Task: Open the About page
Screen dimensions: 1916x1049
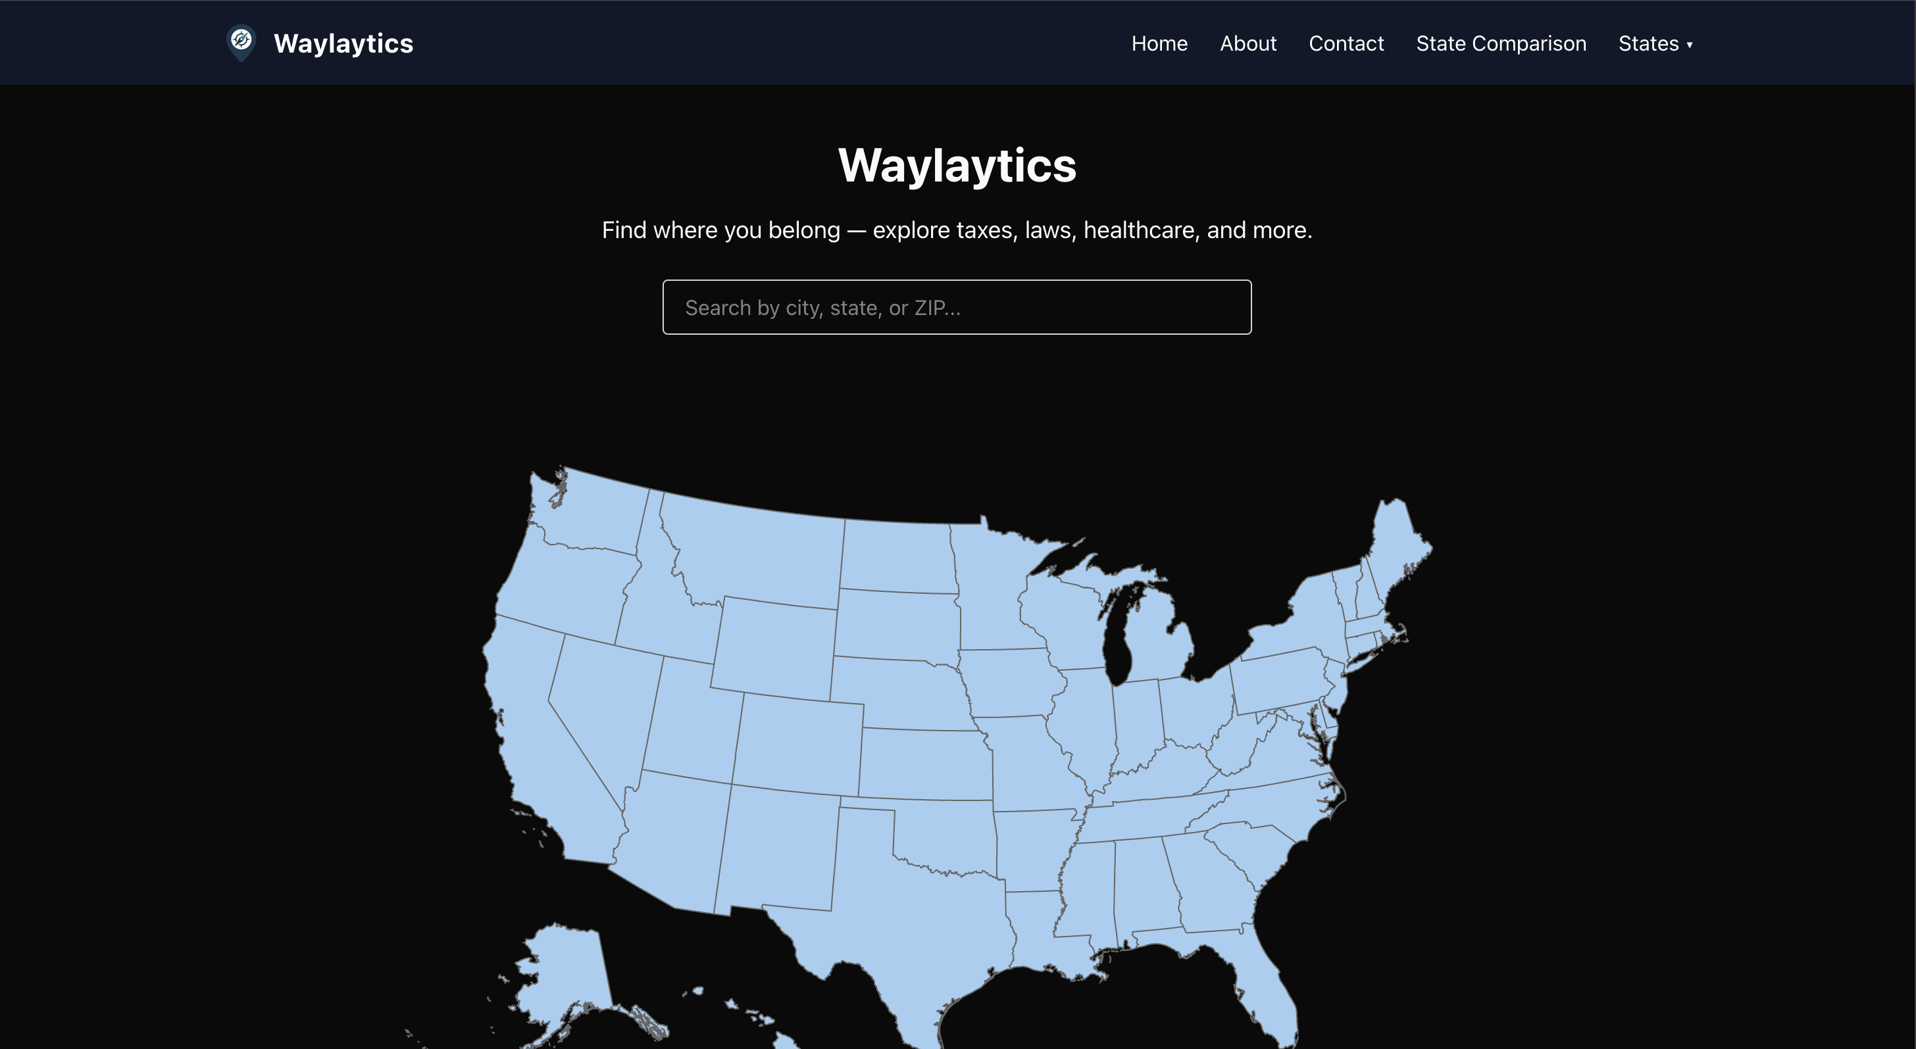Action: (x=1248, y=43)
